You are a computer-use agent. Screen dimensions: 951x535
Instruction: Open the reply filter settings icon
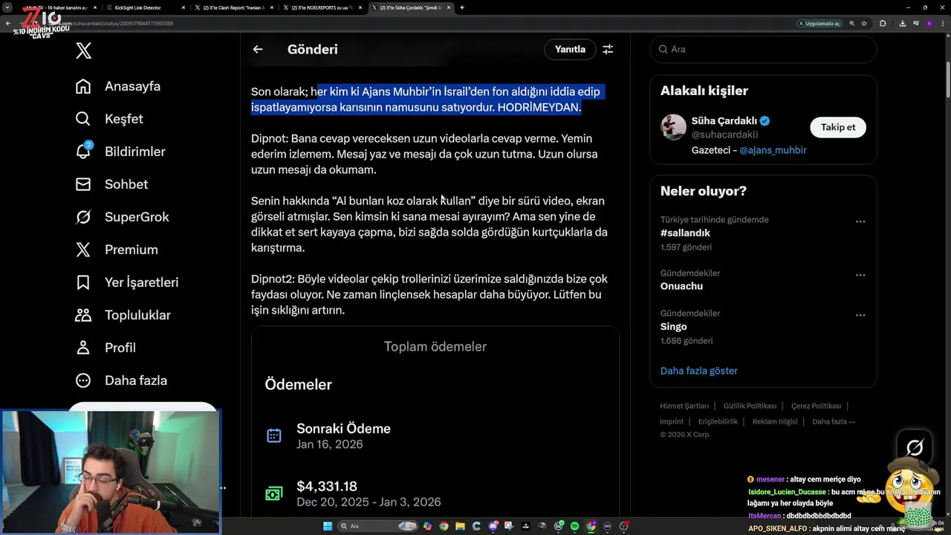point(608,49)
